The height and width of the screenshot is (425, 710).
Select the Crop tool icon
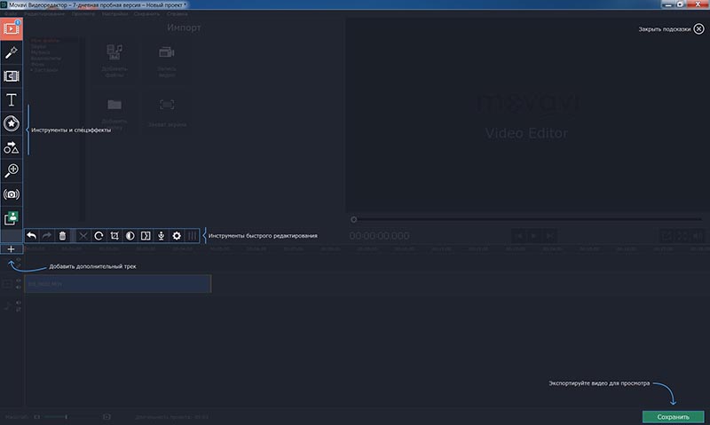click(114, 236)
